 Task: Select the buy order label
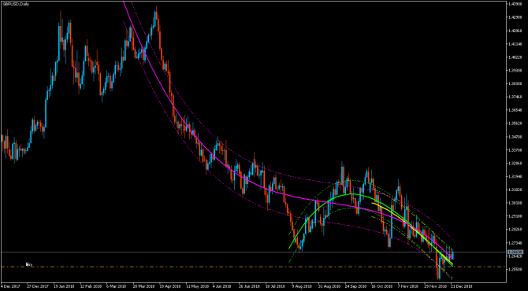[29, 265]
